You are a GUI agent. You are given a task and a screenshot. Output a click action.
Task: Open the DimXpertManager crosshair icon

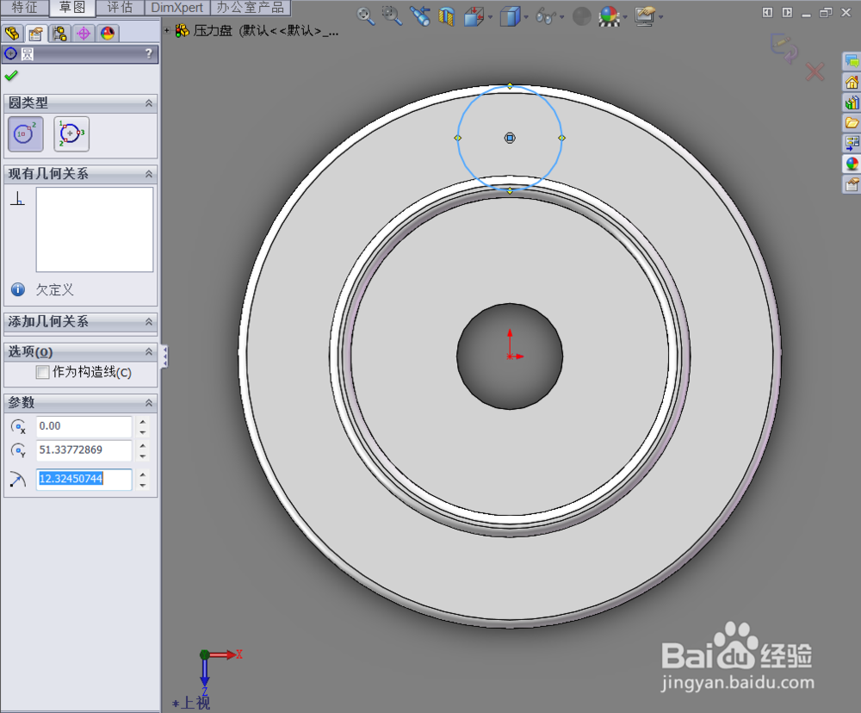pos(84,34)
